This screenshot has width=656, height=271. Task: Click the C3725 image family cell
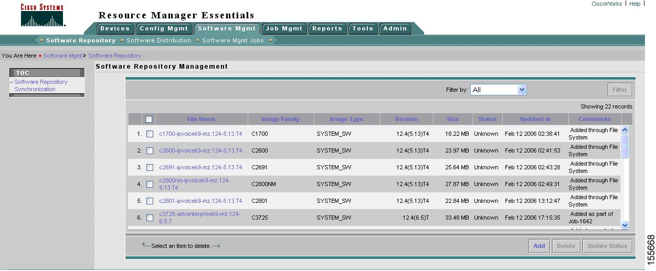[260, 218]
